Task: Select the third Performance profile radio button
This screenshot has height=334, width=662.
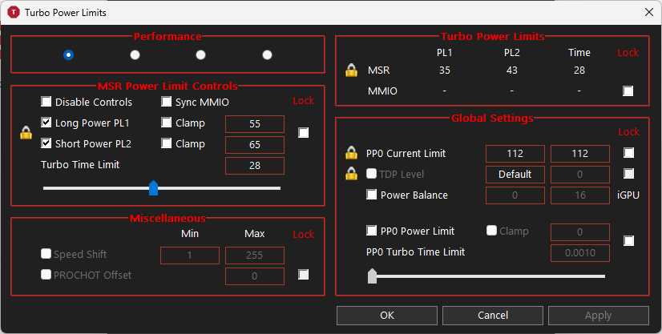Action: click(201, 54)
